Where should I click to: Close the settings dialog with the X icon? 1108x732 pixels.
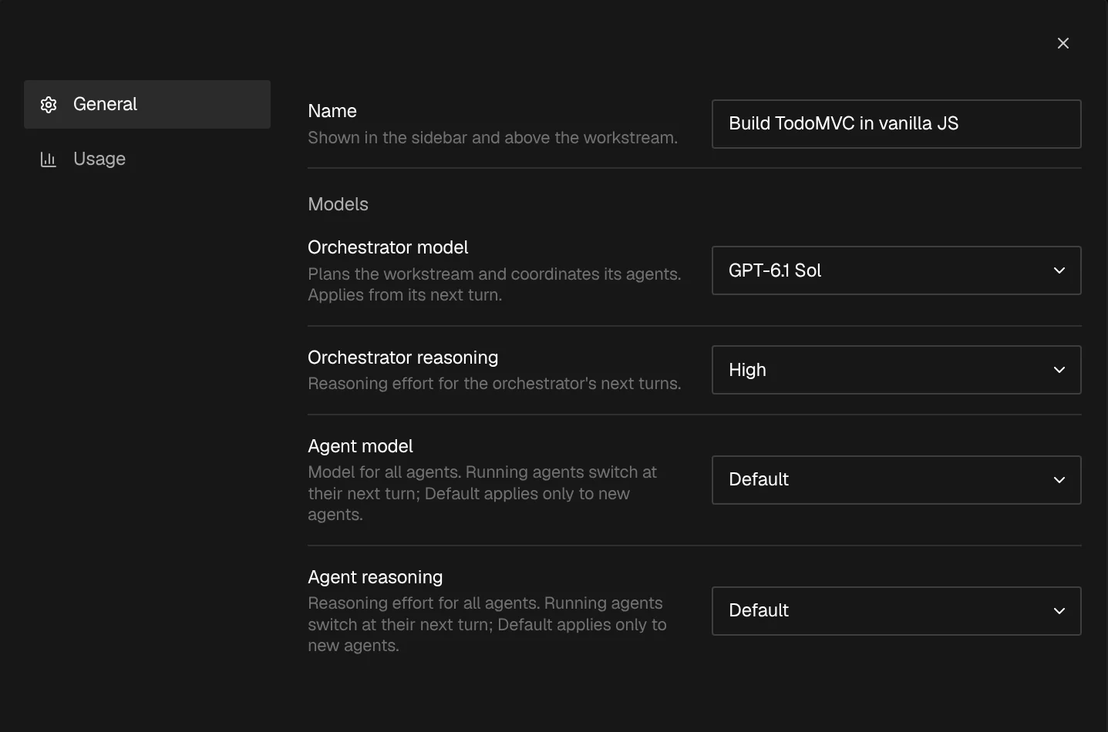1063,43
